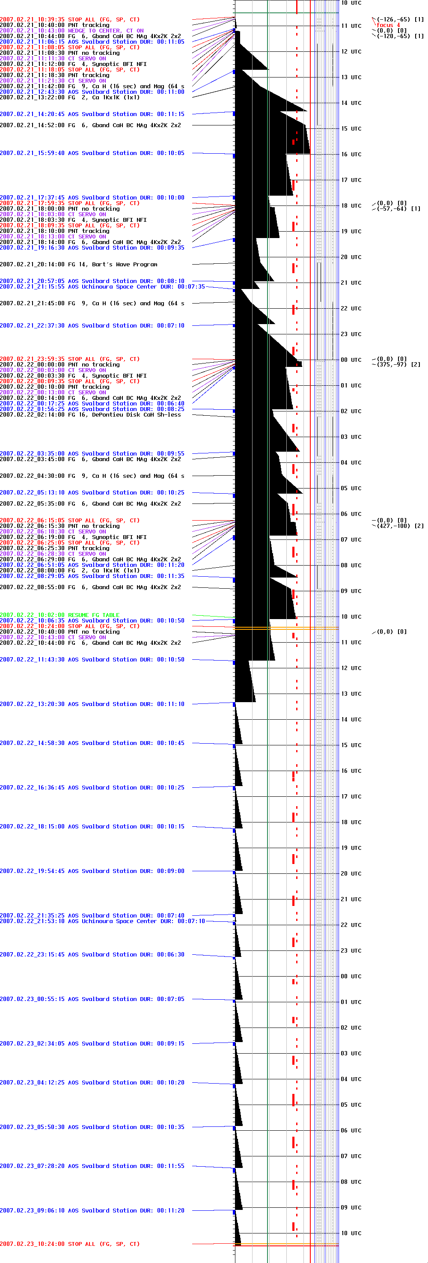Open FG 14 Bart's Wave Program entry
428x1263 pixels.
point(78,264)
